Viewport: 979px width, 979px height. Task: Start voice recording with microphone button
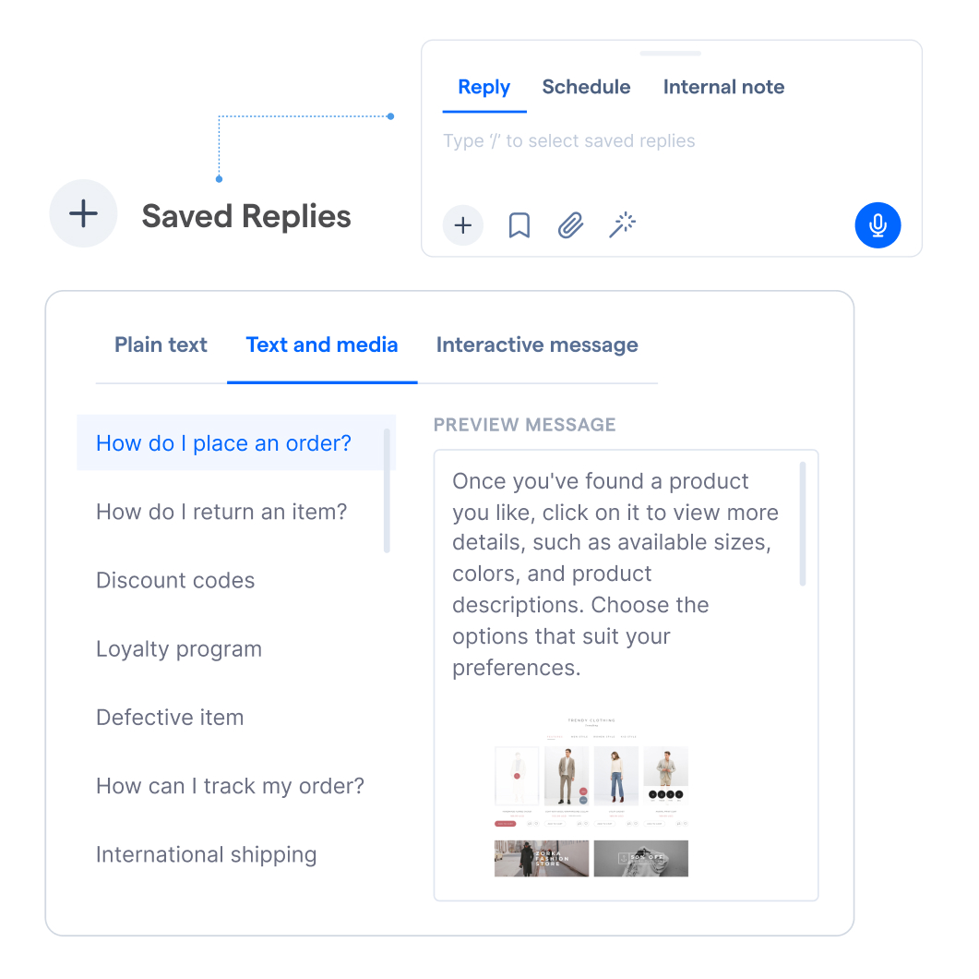878,225
